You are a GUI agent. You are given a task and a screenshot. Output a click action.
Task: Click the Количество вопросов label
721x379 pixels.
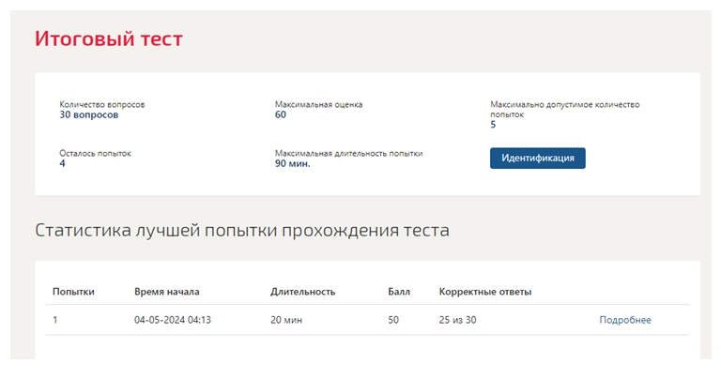point(102,105)
